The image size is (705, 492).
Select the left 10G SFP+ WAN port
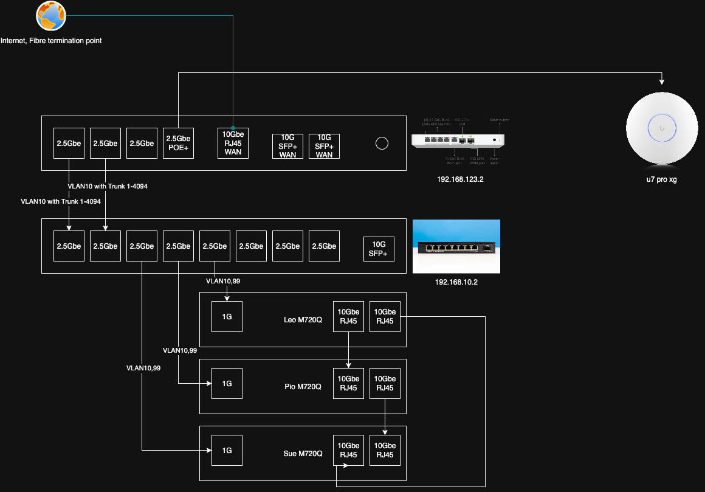(x=287, y=147)
